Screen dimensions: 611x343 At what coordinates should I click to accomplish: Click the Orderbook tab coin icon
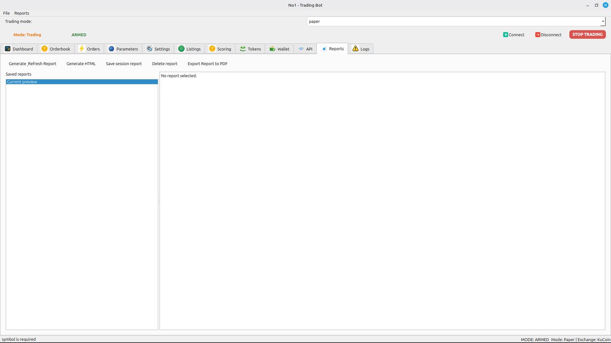[45, 49]
